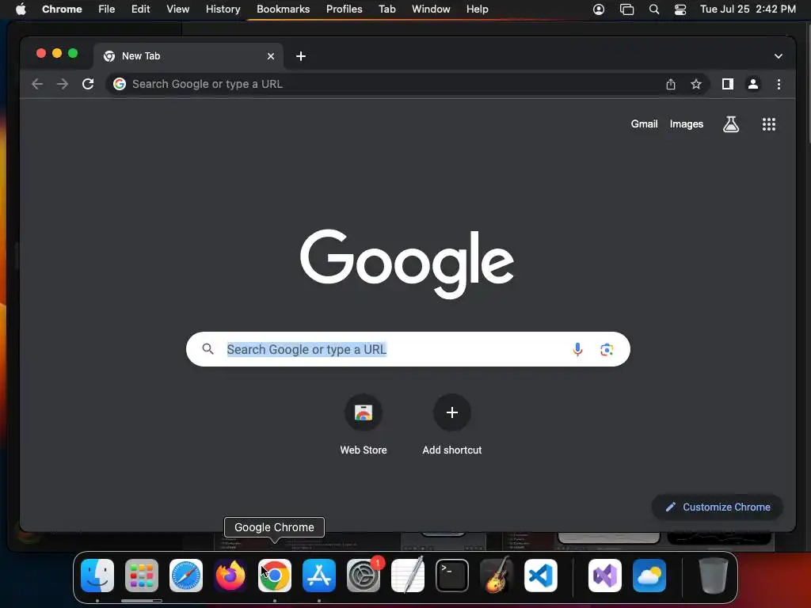This screenshot has height=608, width=811.
Task: Open the Search Labs flask icon
Action: coord(731,124)
